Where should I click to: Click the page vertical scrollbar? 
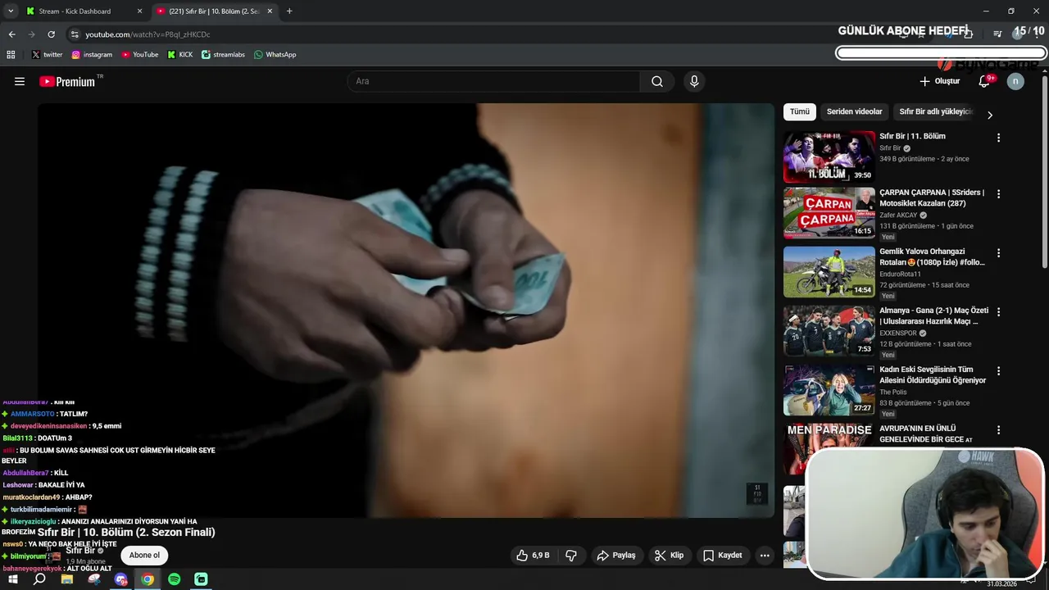coord(1045,172)
